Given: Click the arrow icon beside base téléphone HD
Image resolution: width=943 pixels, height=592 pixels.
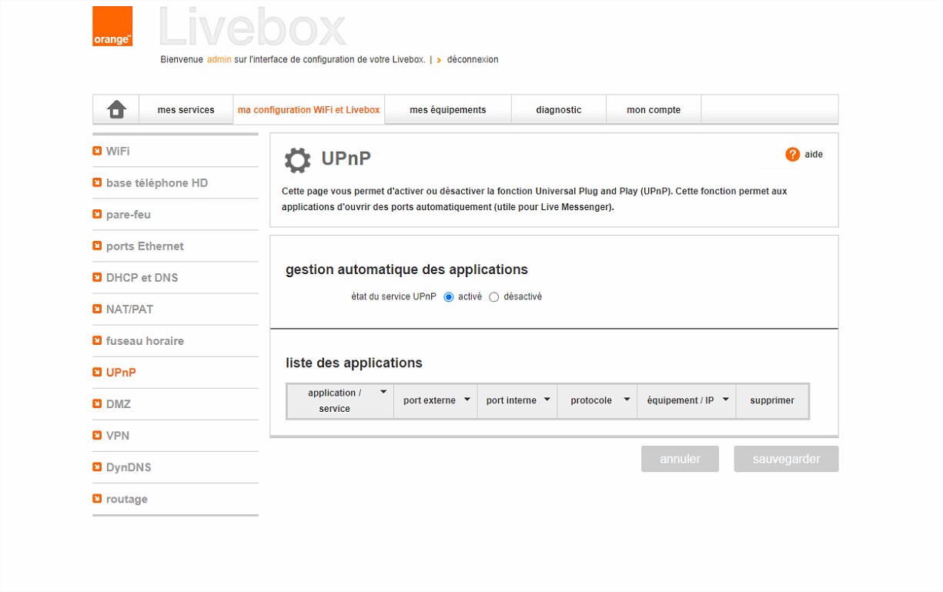Looking at the screenshot, I should [97, 182].
